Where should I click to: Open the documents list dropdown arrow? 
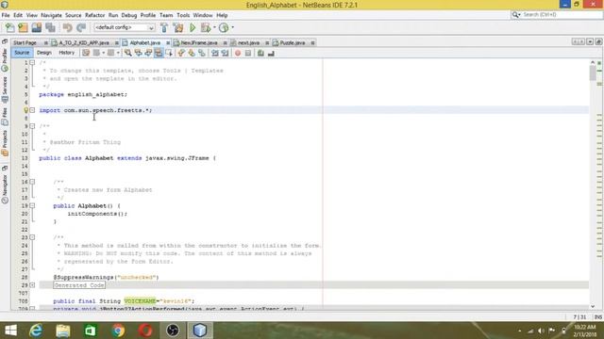[590, 41]
